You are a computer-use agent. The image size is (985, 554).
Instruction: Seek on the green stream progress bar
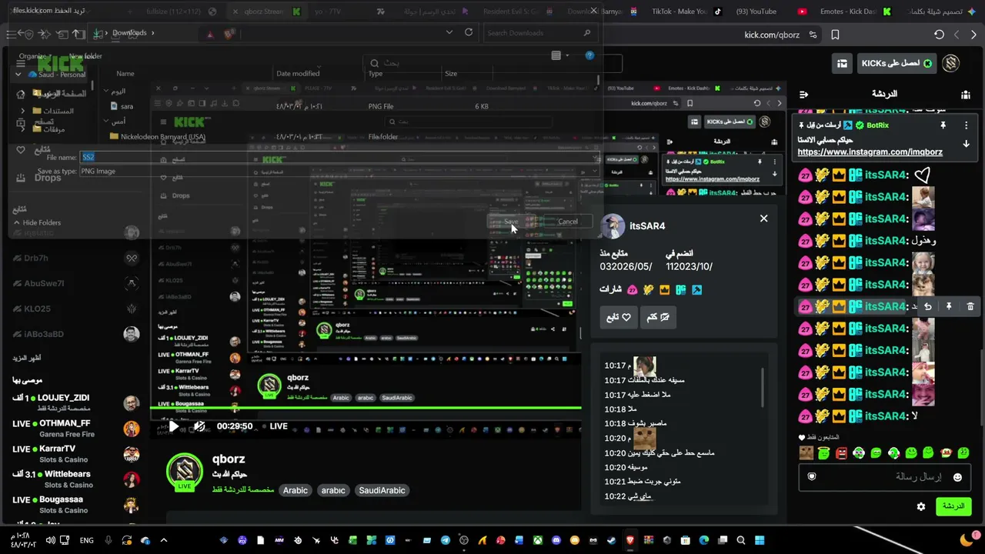(366, 408)
